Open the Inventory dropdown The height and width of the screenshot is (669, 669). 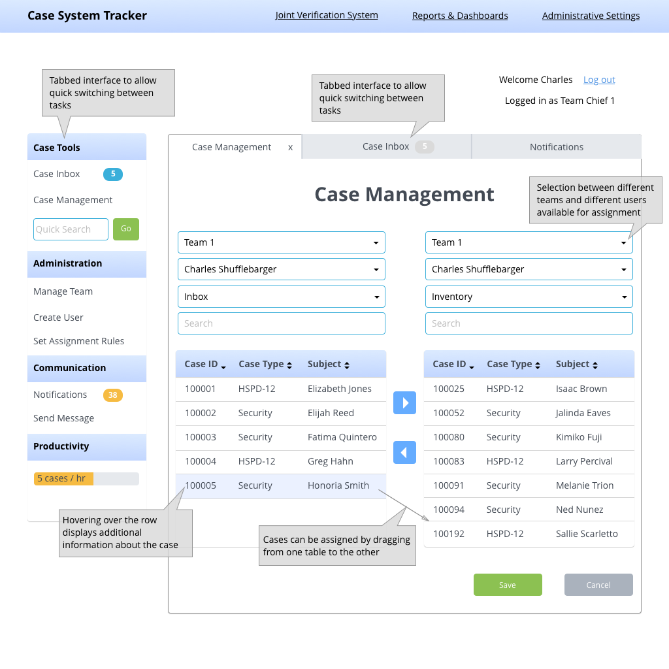[x=529, y=297]
